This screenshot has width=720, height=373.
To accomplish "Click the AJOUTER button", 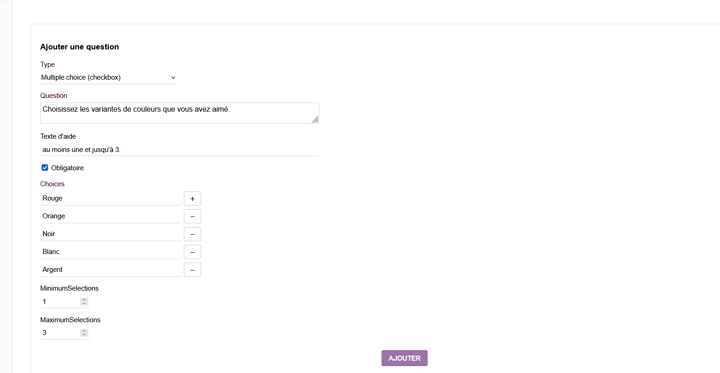I will pos(404,358).
